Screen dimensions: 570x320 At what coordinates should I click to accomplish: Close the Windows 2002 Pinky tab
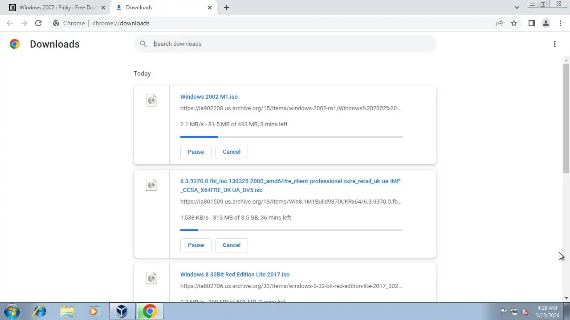(103, 8)
